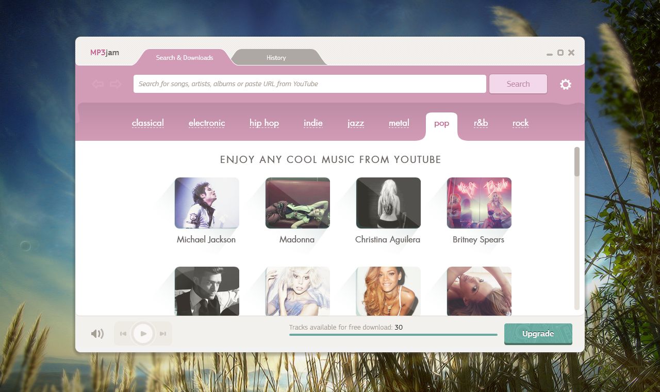Click the forward navigation arrow

pyautogui.click(x=115, y=84)
